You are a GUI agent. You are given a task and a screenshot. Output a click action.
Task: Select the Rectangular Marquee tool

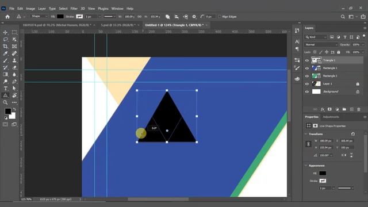(x=14, y=32)
